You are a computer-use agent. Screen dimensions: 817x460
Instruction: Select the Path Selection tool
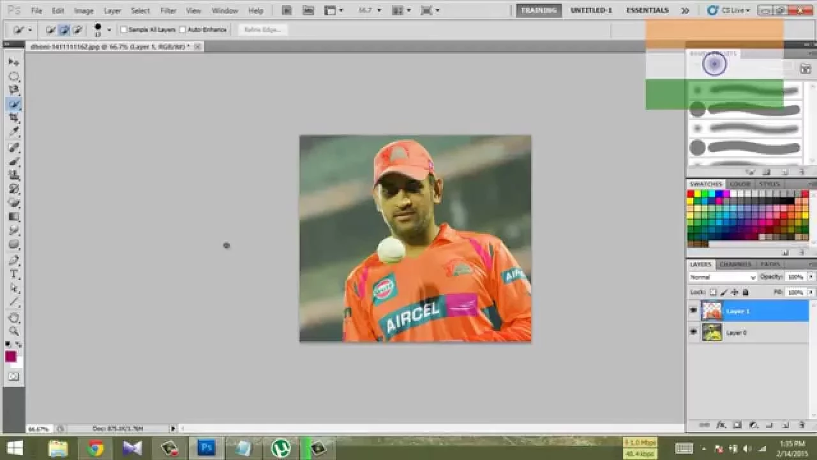[13, 288]
